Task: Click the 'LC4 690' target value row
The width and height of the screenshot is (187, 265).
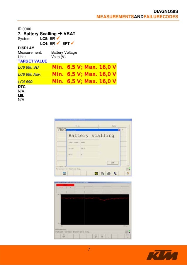Action: (x=67, y=81)
